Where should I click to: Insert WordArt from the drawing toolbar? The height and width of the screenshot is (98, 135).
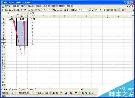click(x=53, y=93)
